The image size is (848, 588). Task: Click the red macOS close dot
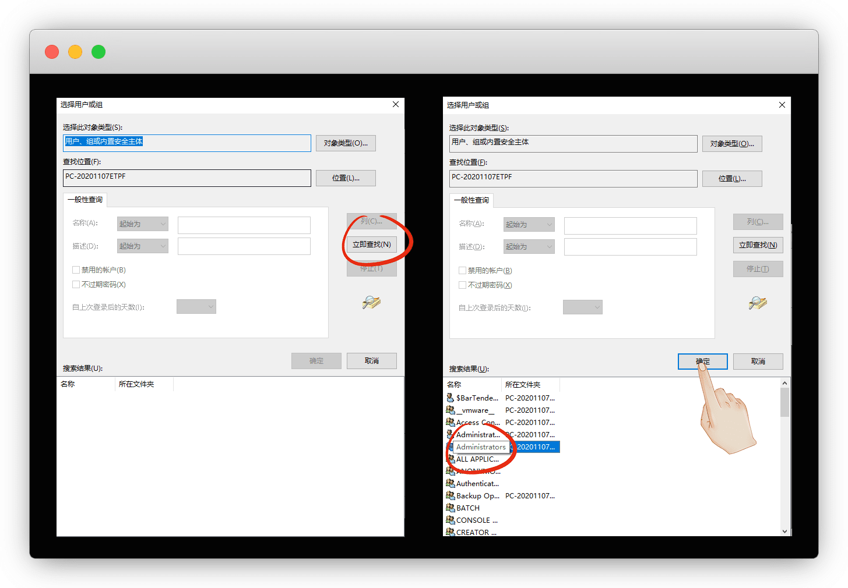52,52
